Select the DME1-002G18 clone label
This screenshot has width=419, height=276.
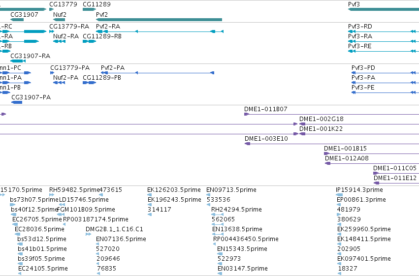click(321, 119)
